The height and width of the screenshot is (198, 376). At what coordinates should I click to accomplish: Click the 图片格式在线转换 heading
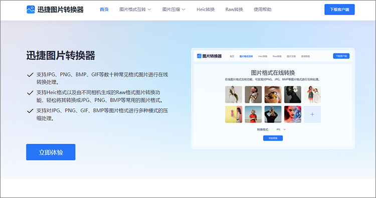[x=273, y=73]
